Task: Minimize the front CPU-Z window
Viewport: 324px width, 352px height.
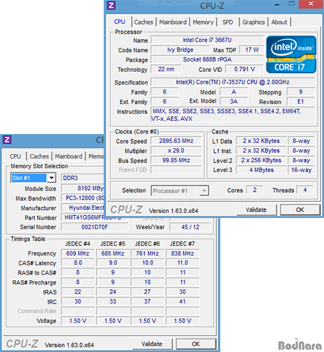Action: 277,5
